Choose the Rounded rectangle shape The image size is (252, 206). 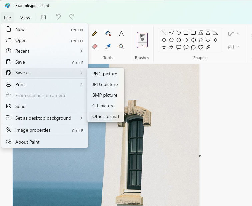(193, 33)
